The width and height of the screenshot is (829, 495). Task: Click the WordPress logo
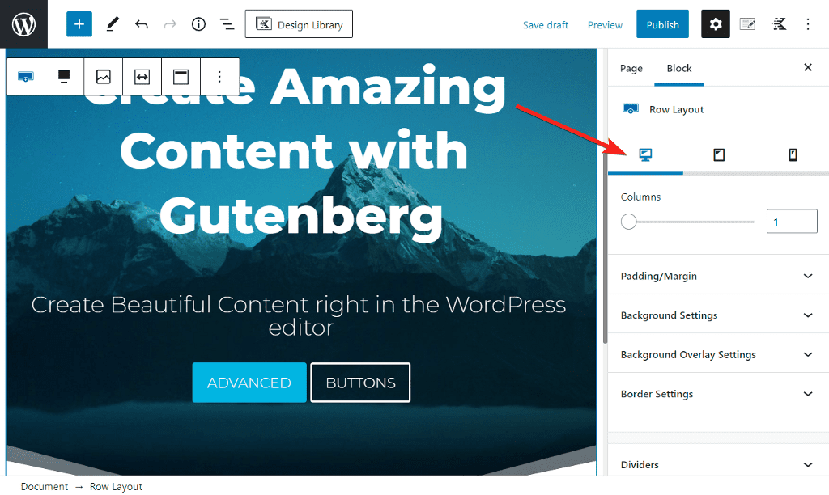pos(23,23)
